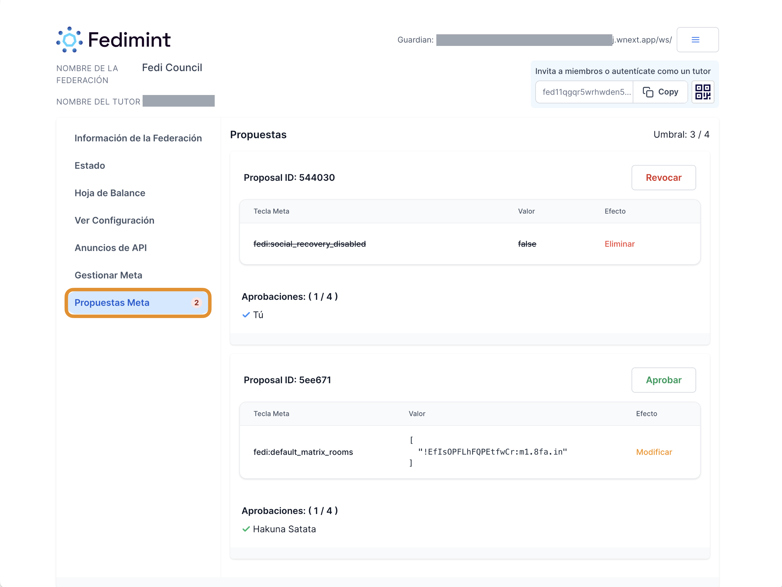Image resolution: width=782 pixels, height=587 pixels.
Task: Click the Fedimint logo
Action: pos(113,40)
